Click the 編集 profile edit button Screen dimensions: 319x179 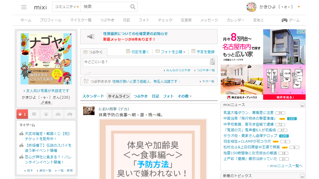(46, 103)
